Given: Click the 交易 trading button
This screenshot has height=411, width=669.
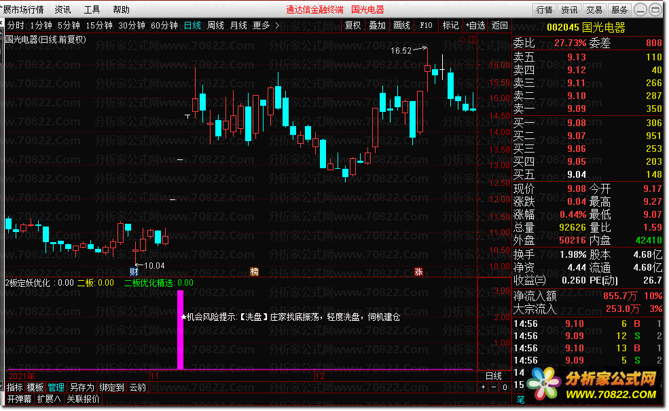Looking at the screenshot, I should coord(594,9).
